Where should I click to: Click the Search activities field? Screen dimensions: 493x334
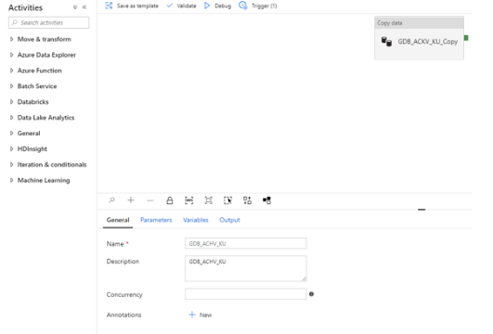[x=48, y=22]
